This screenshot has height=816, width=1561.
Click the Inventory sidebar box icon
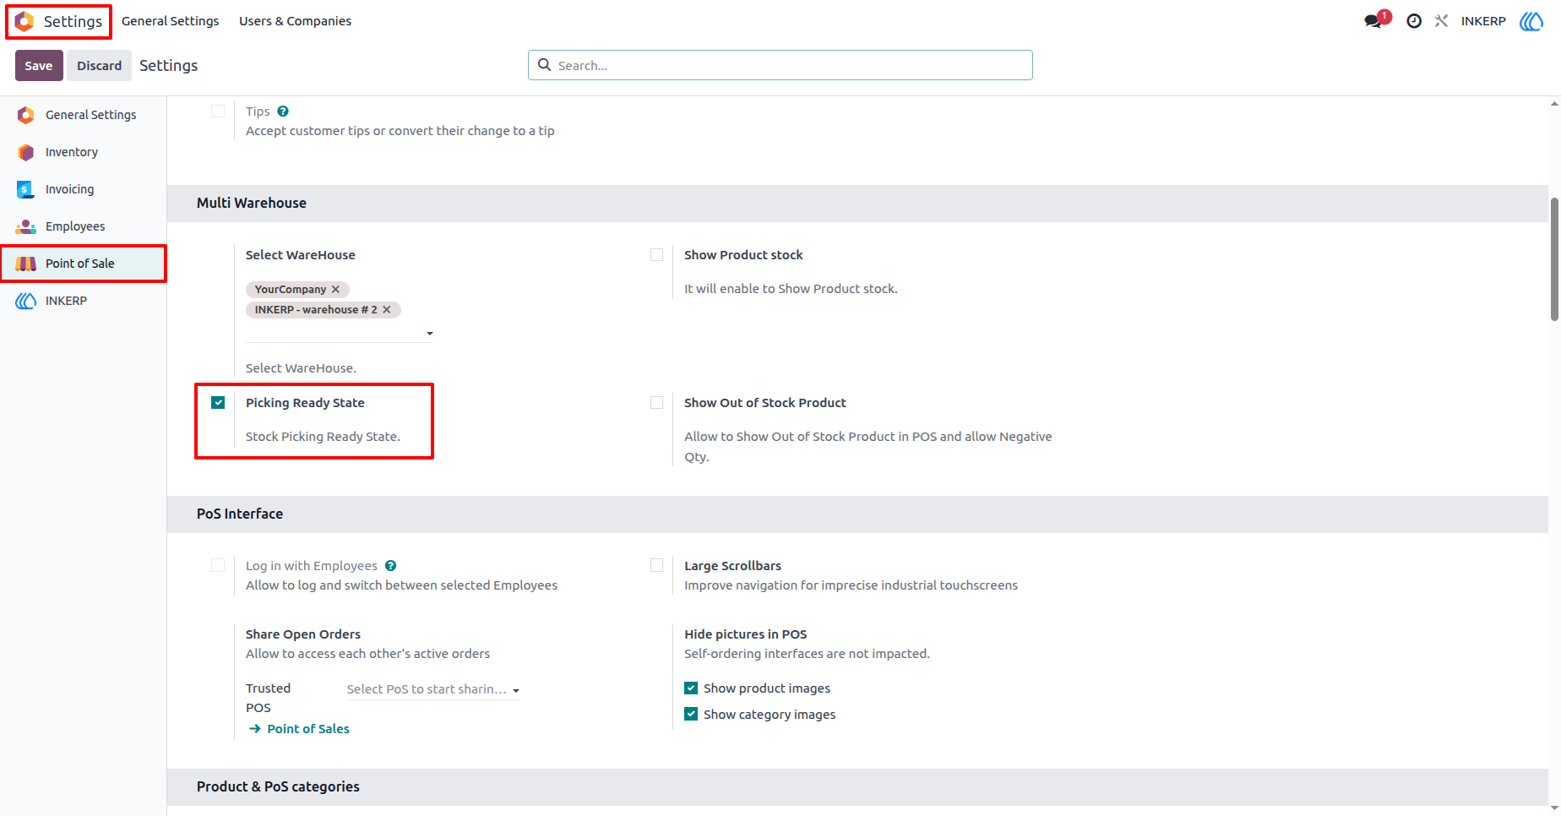coord(26,152)
